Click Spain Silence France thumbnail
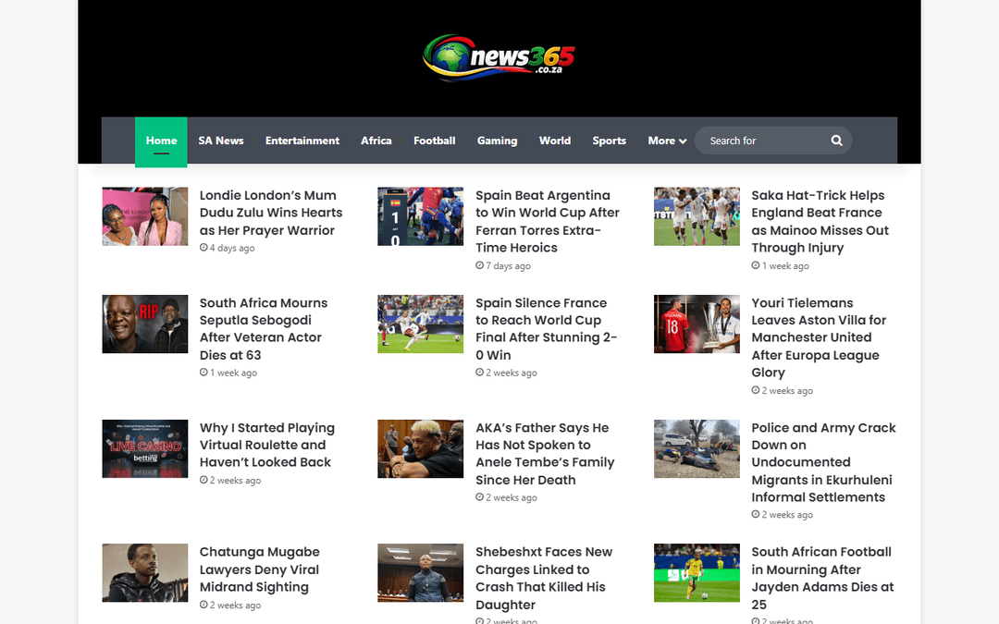The width and height of the screenshot is (999, 624). click(x=421, y=324)
